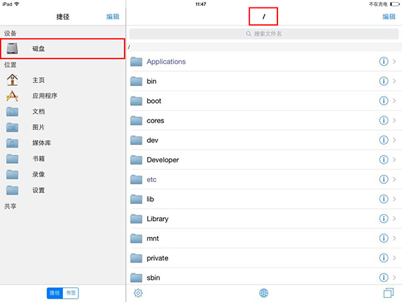This screenshot has height=302, width=402.
Task: Show info for the sbin folder
Action: (x=383, y=278)
